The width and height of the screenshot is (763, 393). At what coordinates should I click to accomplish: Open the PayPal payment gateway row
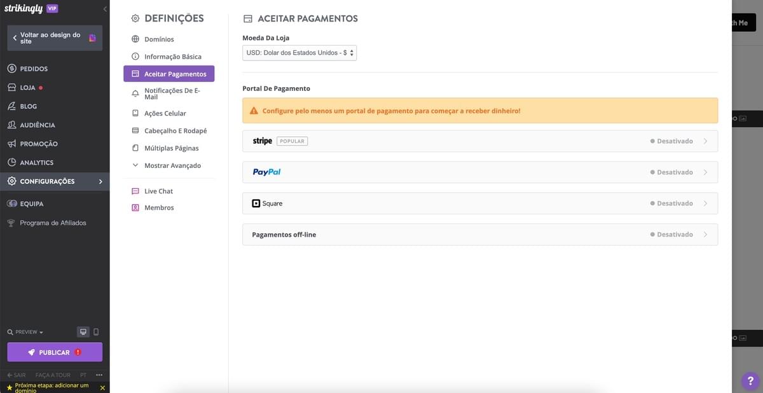pyautogui.click(x=479, y=172)
